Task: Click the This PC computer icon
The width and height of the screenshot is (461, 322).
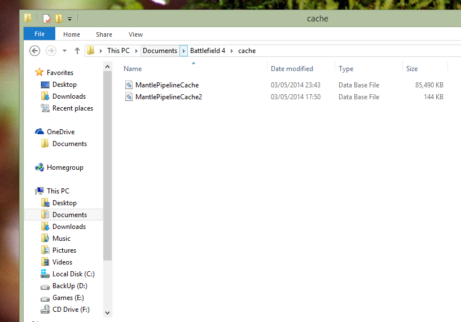Action: click(39, 191)
